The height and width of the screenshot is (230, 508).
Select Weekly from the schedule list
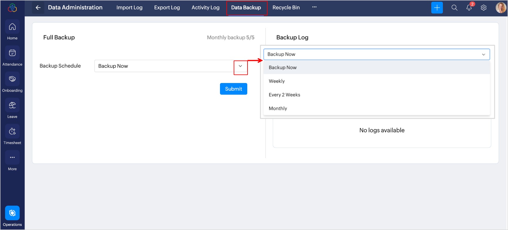point(277,81)
